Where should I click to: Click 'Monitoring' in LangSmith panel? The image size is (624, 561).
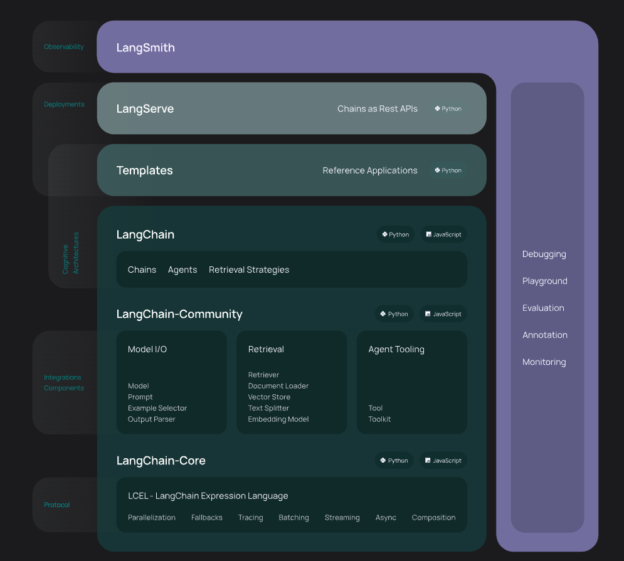[544, 362]
